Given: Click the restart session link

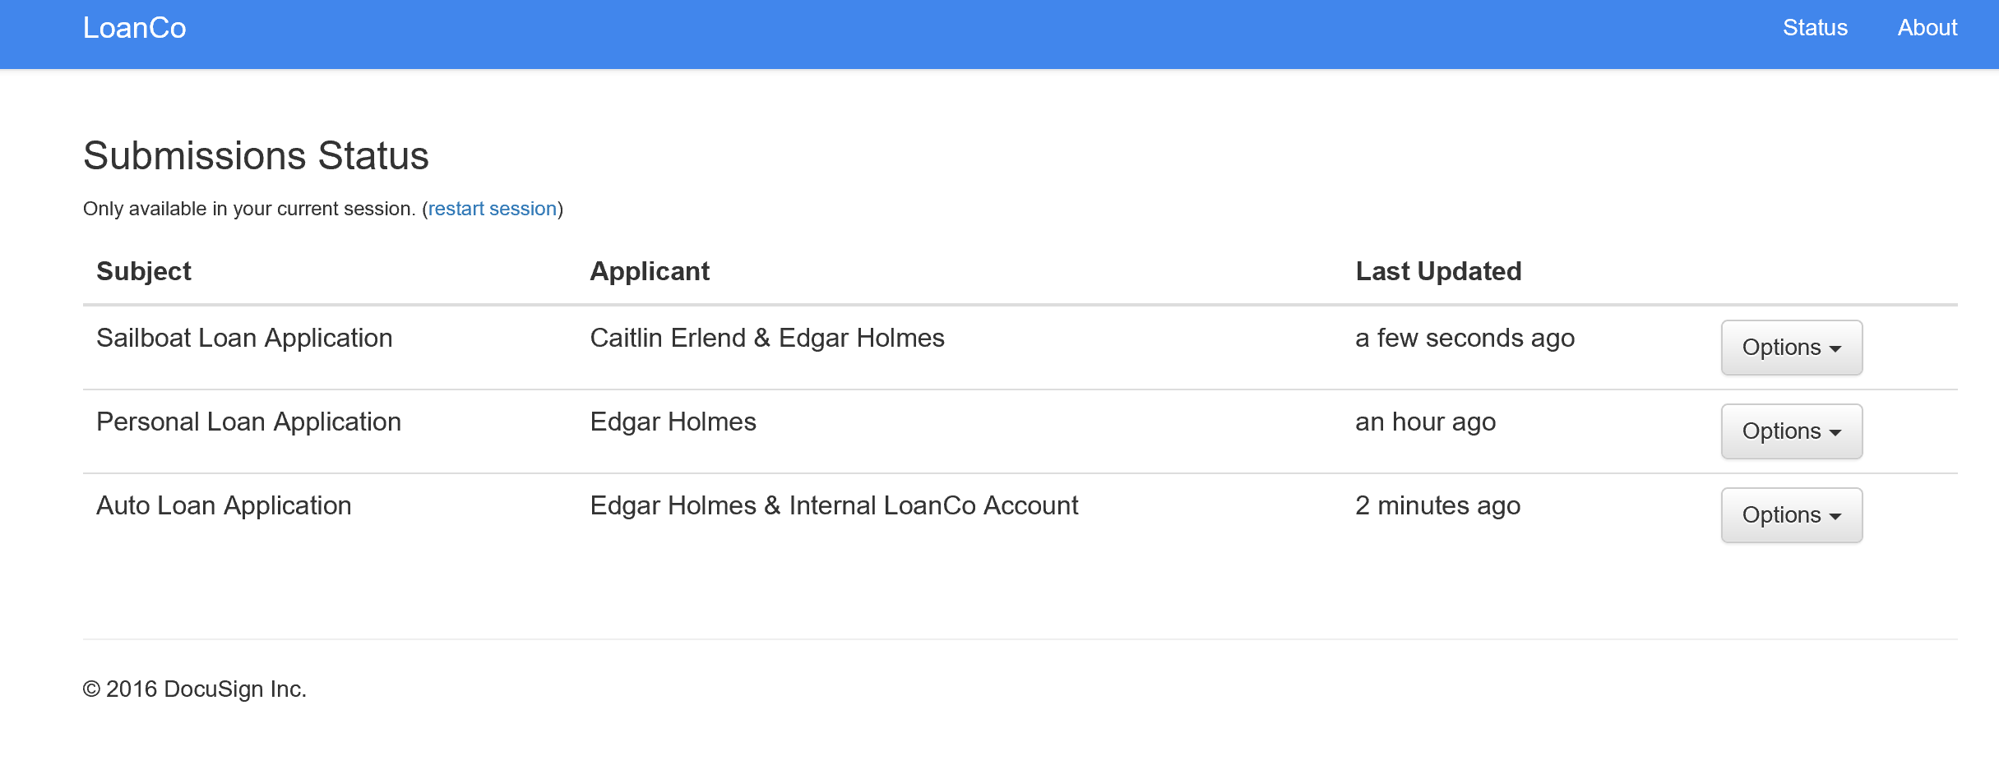Looking at the screenshot, I should tap(491, 209).
